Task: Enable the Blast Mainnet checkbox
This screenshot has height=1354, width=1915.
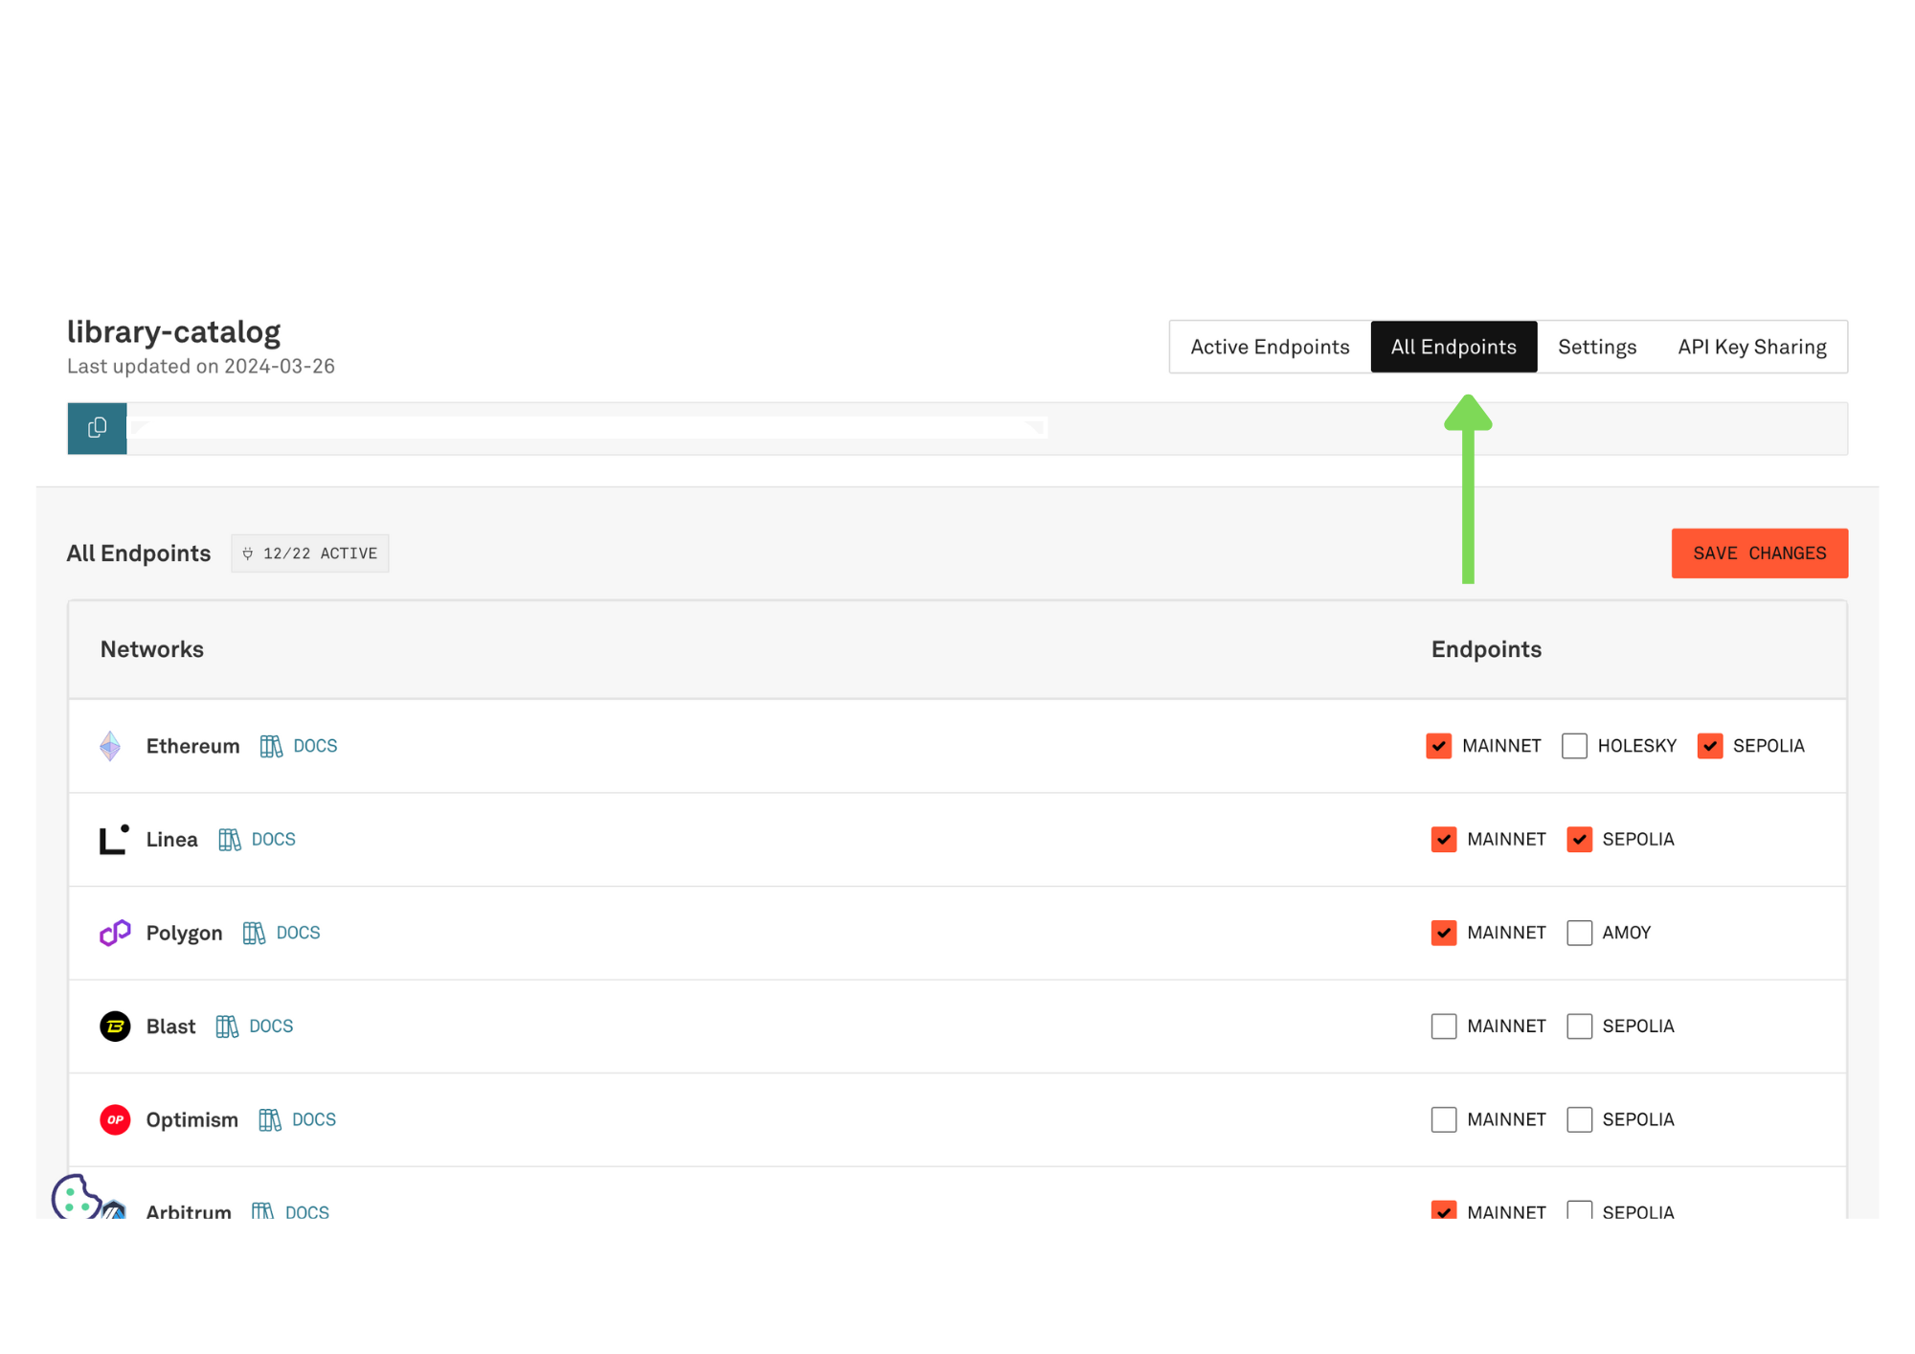Action: 1443,1026
